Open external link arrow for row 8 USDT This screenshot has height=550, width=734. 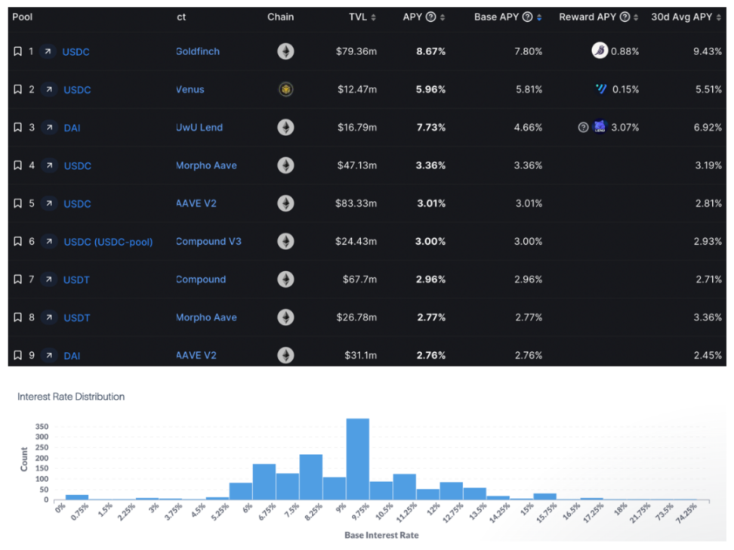[48, 317]
